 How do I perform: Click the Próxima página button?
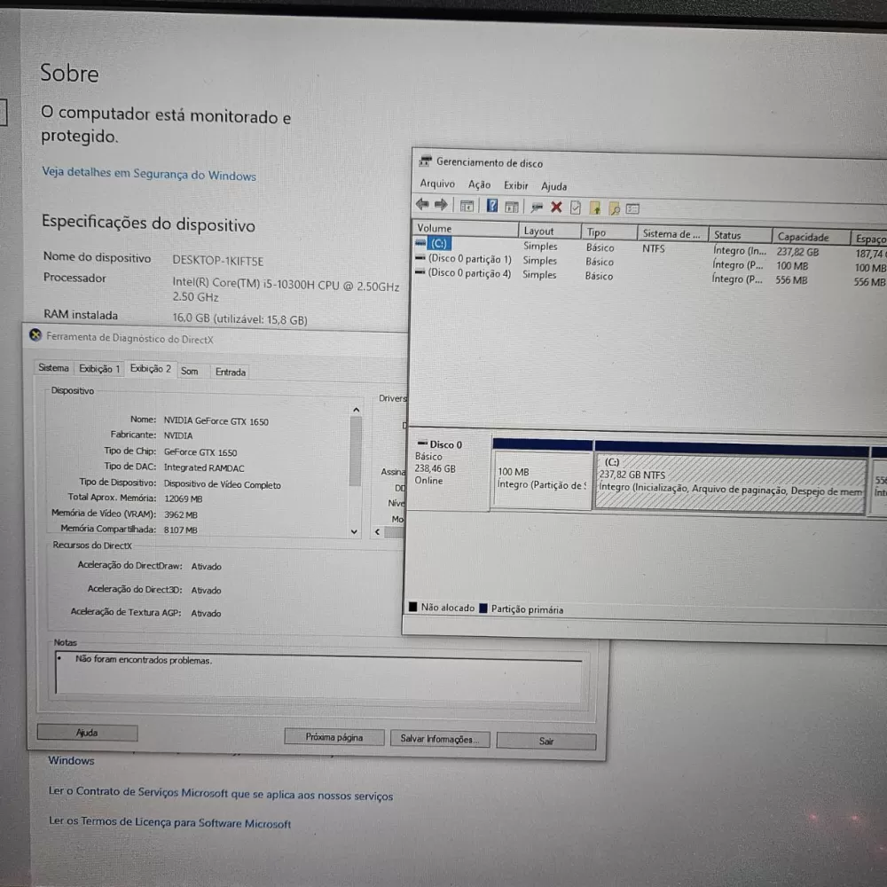[x=334, y=737]
